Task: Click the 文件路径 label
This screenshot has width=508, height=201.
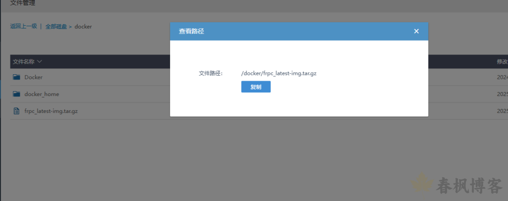Action: click(x=211, y=73)
